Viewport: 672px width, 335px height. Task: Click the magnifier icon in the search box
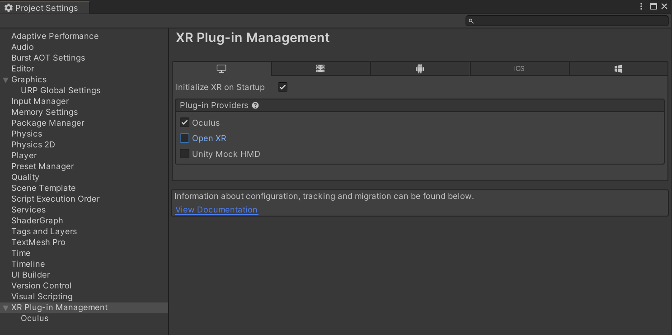click(x=471, y=21)
